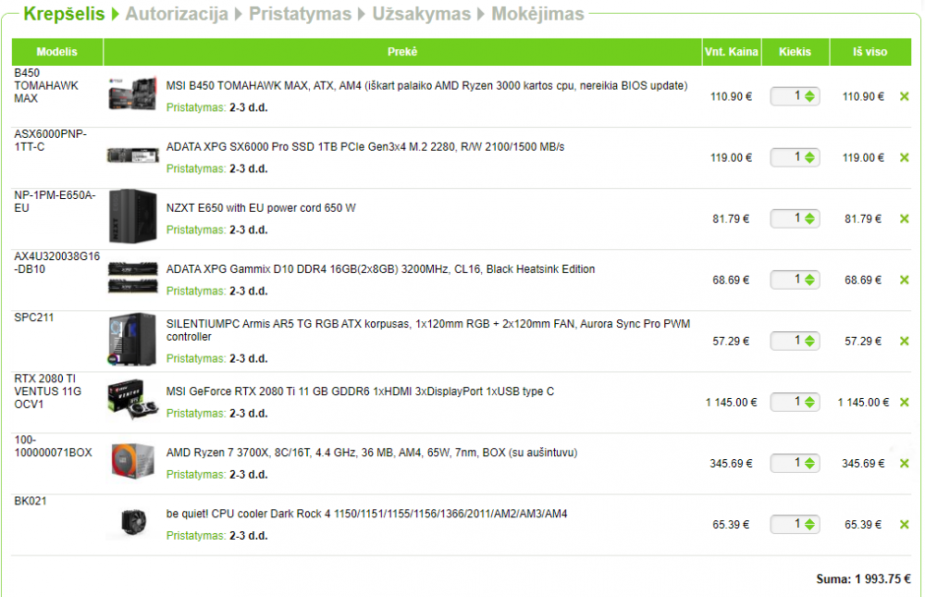
Task: Remove NZXT E650 power supply from cart
Action: [904, 218]
